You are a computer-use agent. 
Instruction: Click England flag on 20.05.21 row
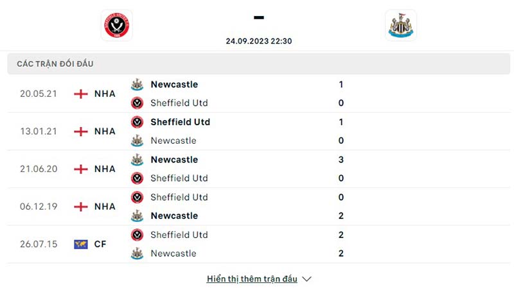click(81, 94)
